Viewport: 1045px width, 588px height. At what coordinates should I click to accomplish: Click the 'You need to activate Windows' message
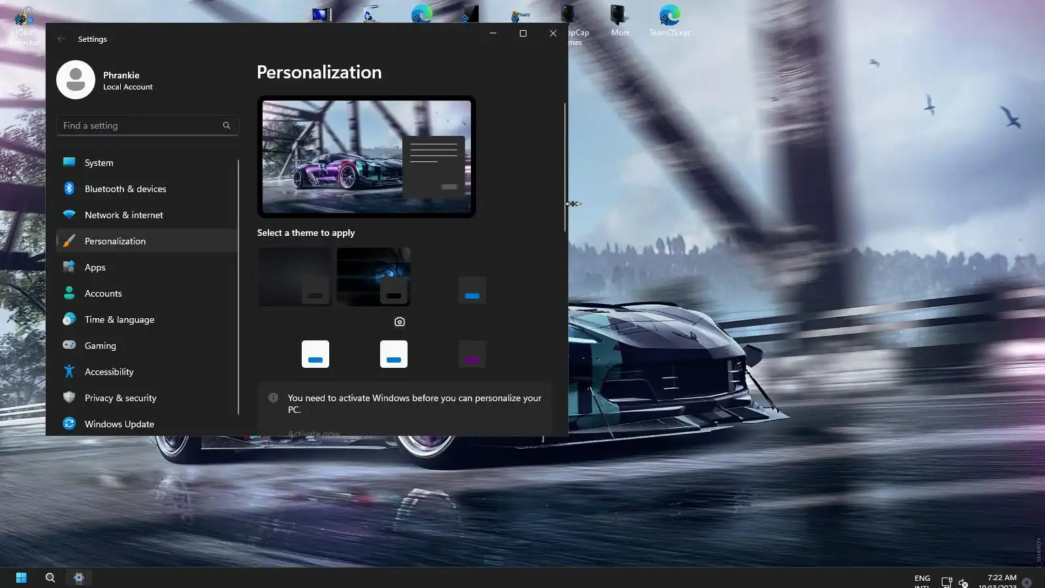coord(415,404)
